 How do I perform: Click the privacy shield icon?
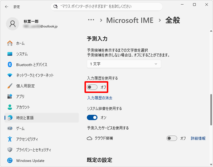click(10, 150)
